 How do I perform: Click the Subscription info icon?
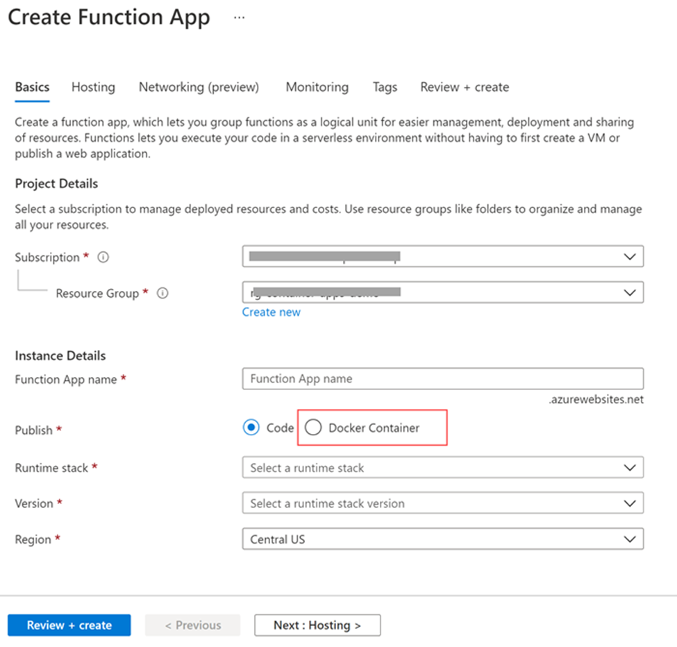[x=103, y=257]
